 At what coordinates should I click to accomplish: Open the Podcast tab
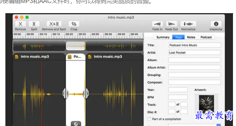pos(206,37)
